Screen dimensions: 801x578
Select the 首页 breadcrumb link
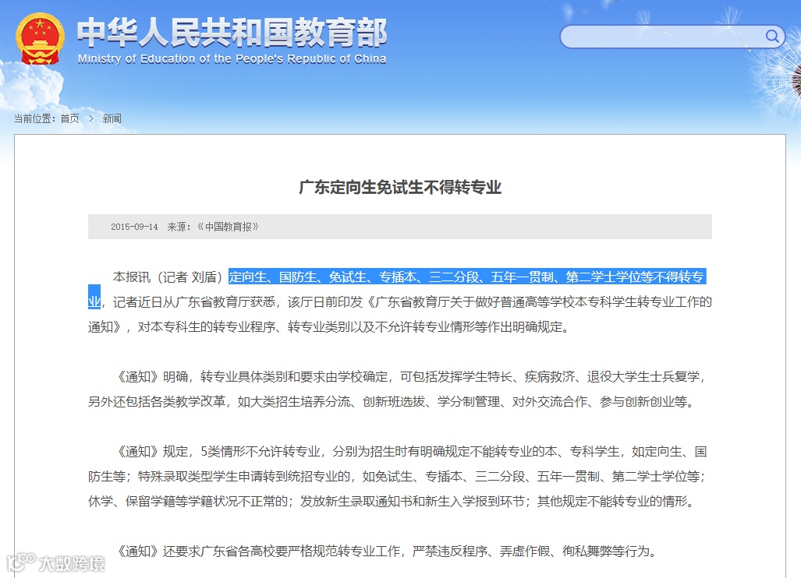[69, 118]
